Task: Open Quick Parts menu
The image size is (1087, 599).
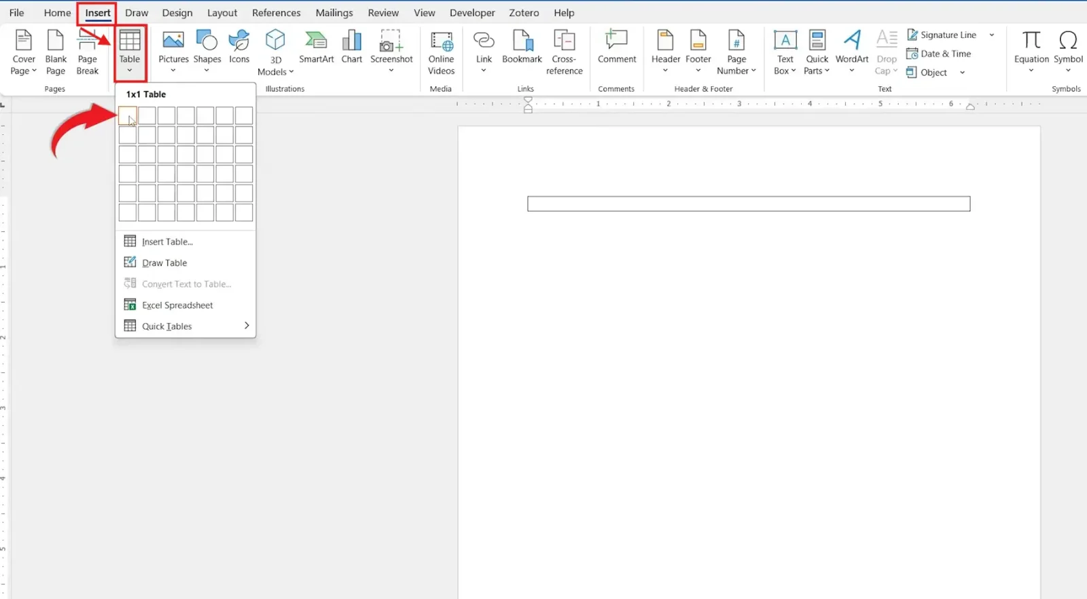Action: pos(817,52)
